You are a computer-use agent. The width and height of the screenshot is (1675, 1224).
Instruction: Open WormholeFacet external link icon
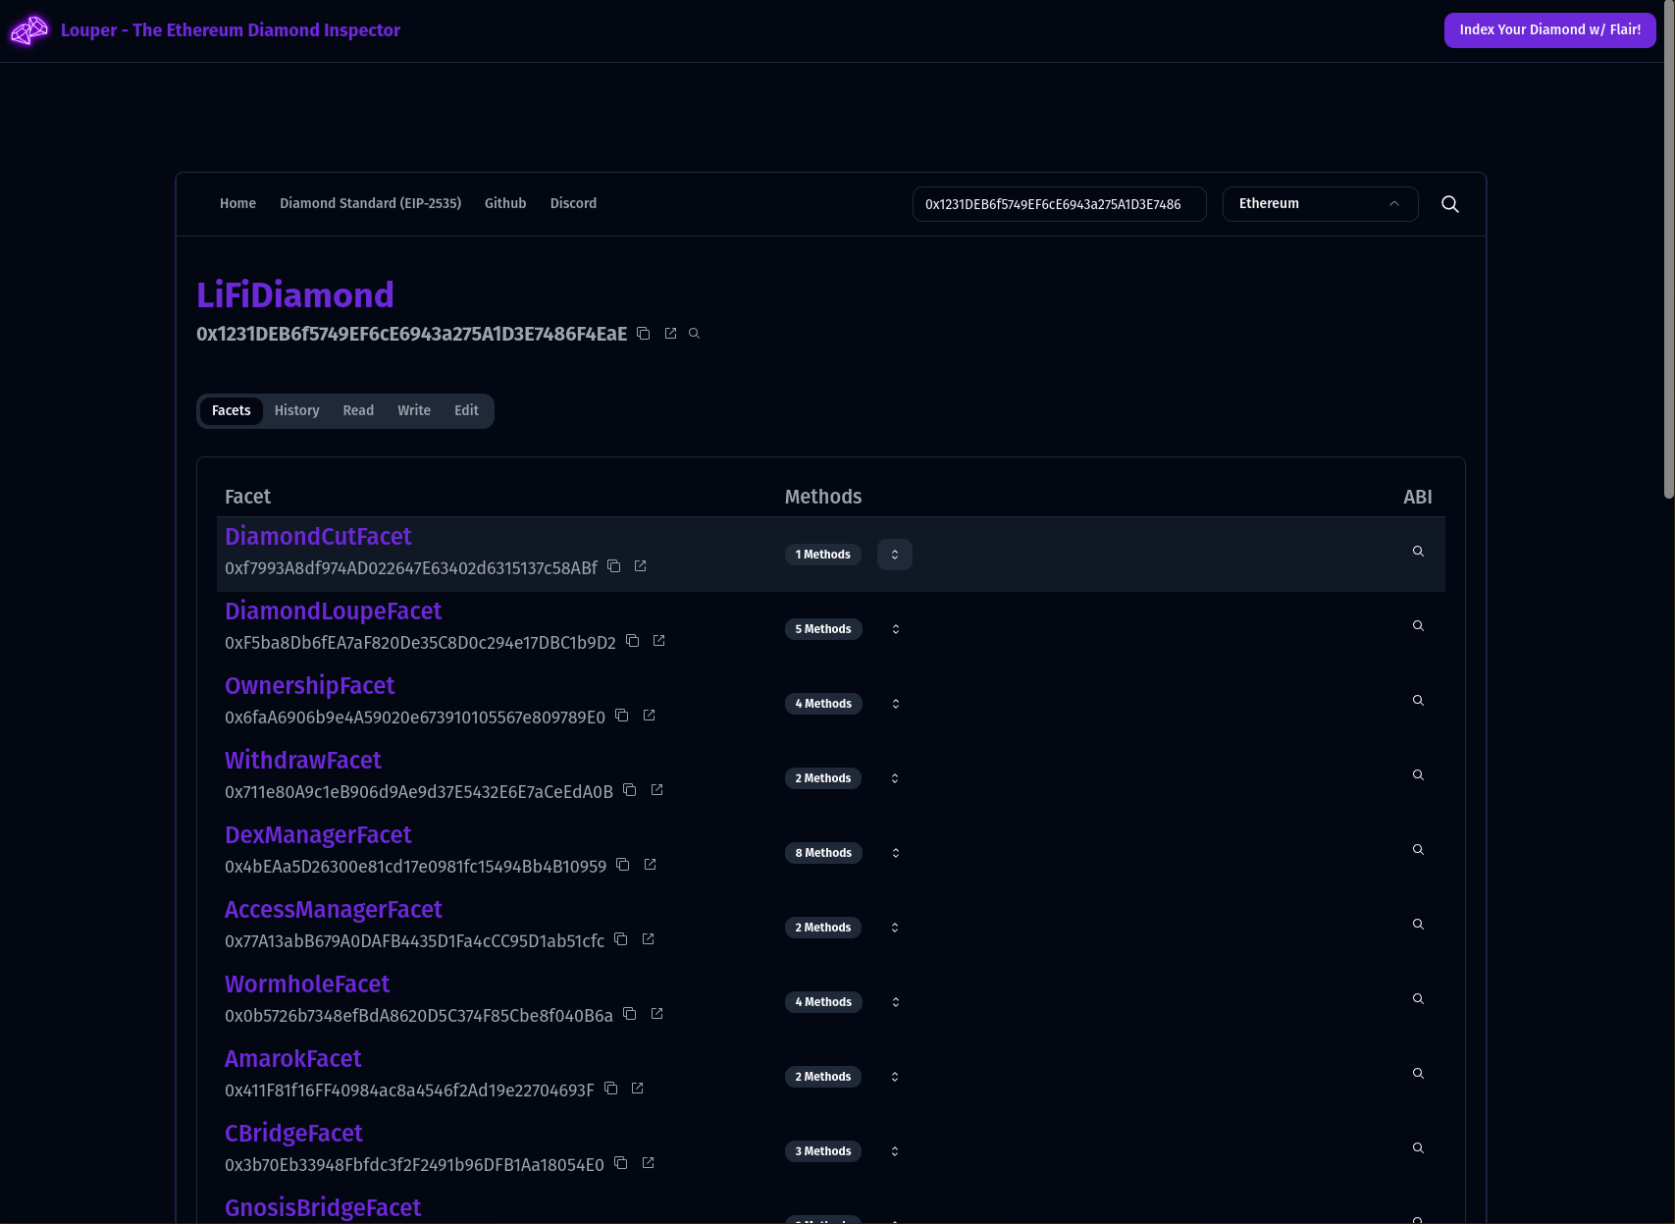click(657, 1014)
